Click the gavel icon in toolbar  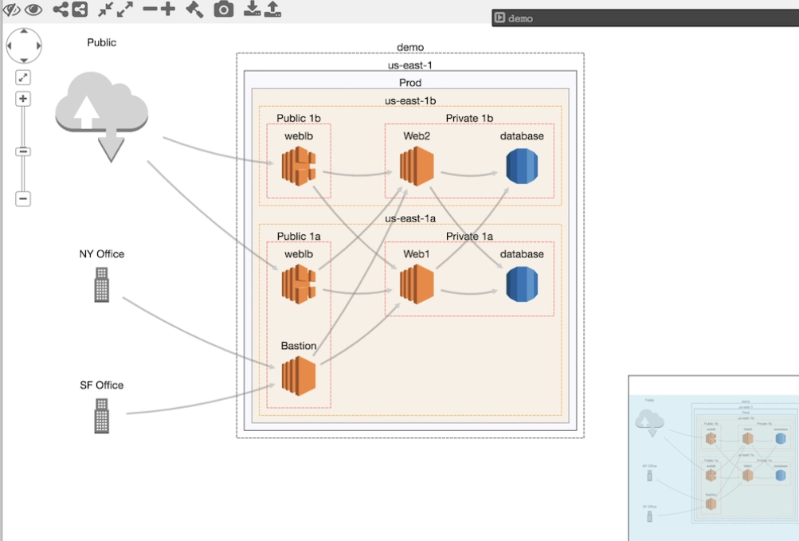coord(194,10)
